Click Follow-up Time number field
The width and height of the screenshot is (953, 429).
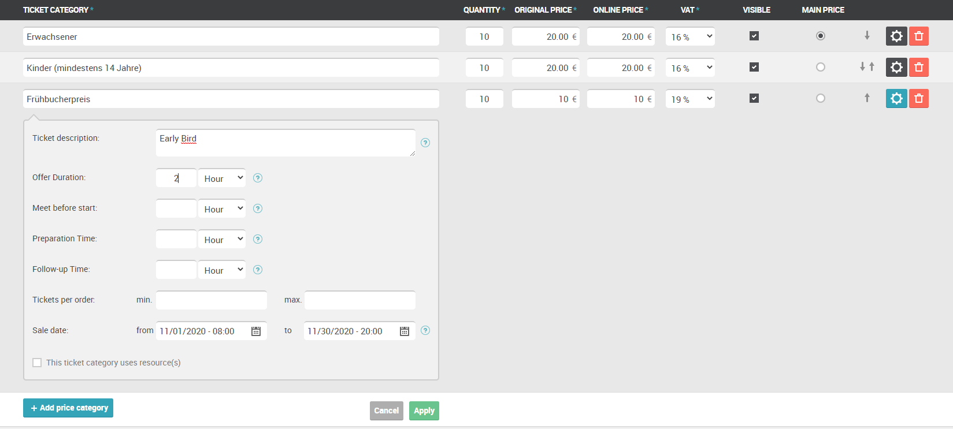[x=176, y=270]
